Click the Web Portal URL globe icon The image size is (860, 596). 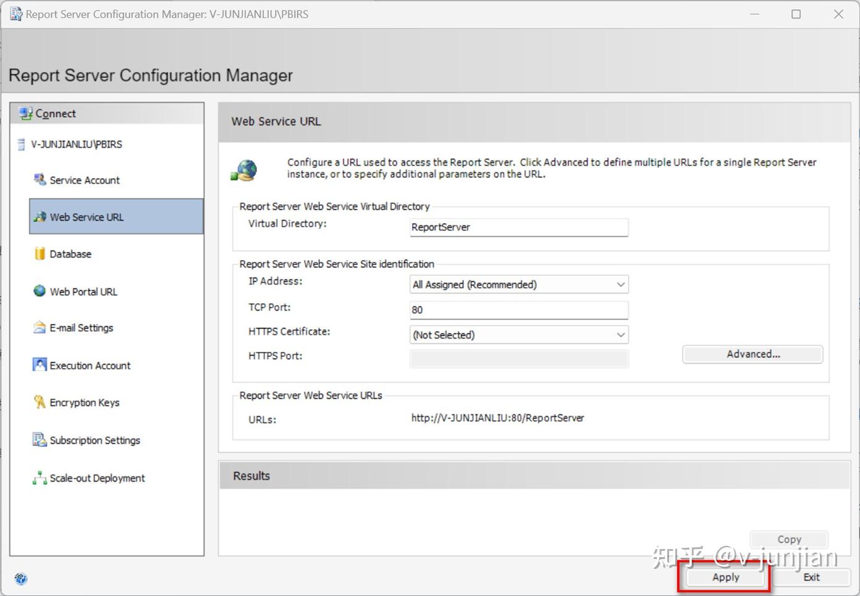coord(40,291)
